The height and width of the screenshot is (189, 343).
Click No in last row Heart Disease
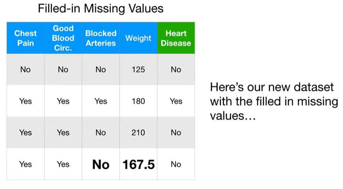click(176, 164)
